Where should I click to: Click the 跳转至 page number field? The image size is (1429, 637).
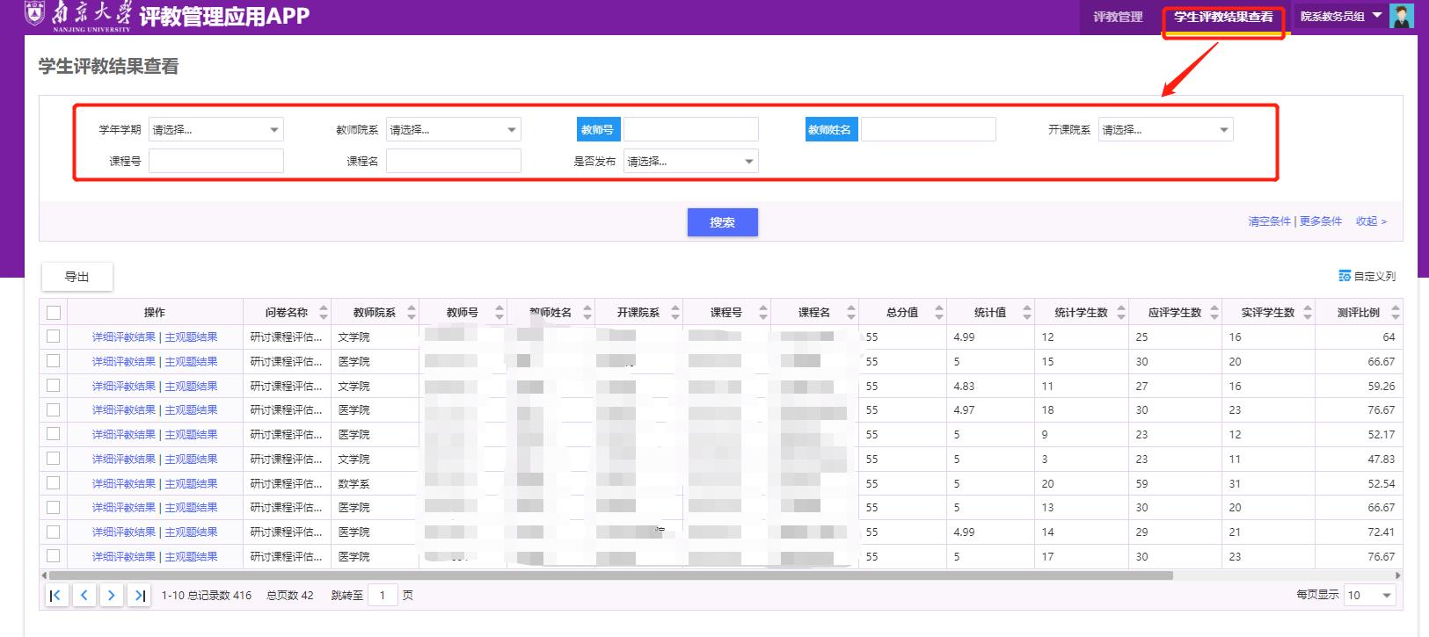(x=383, y=595)
